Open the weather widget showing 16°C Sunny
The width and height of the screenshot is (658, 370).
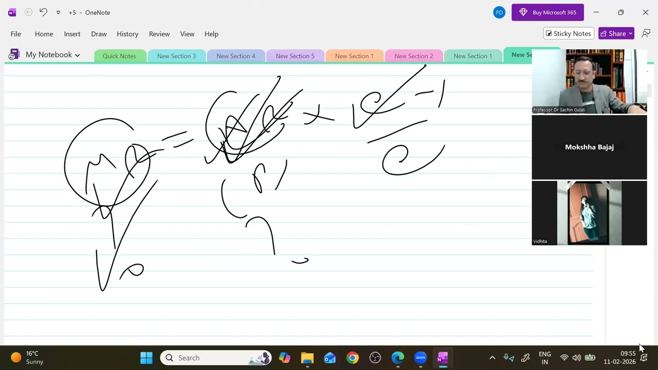coord(27,358)
